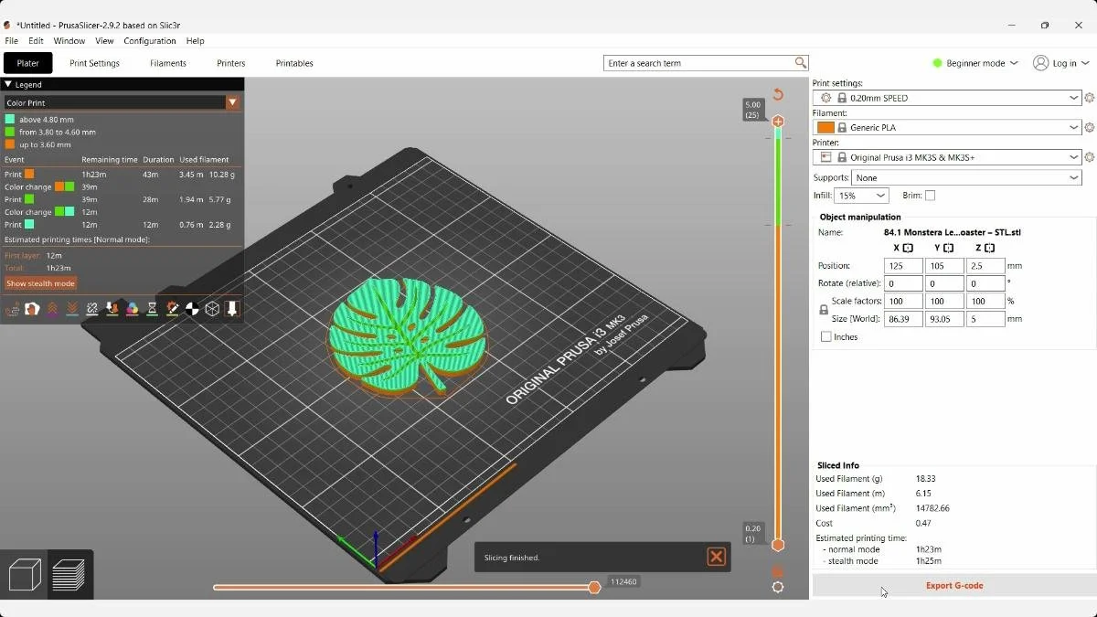Open Printer gear icon beside Original Prusa i3
This screenshot has width=1097, height=617.
tap(1089, 157)
